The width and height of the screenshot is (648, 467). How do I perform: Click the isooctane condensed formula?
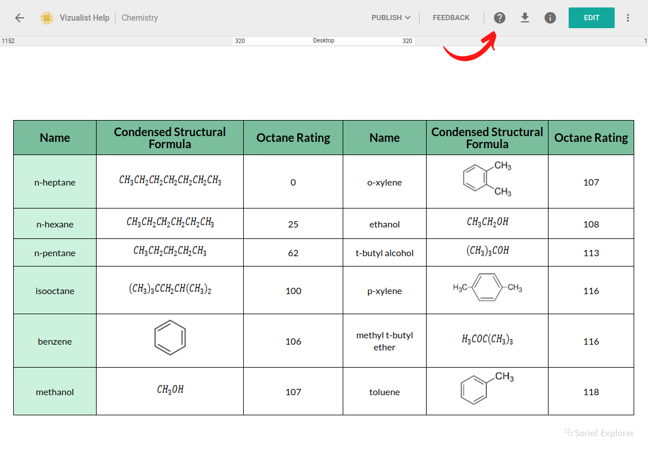pos(170,288)
